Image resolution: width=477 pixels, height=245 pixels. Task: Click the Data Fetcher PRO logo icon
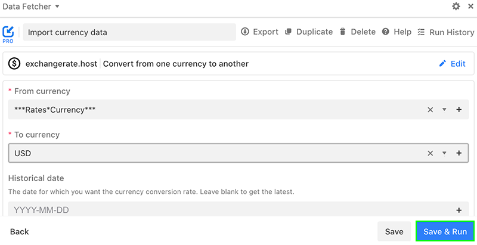pos(8,33)
